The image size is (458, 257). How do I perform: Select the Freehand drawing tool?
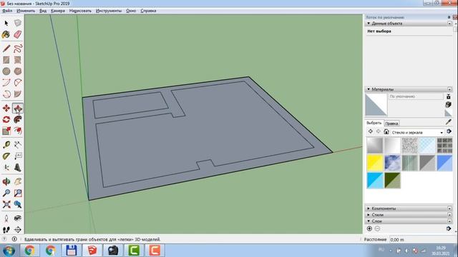coord(17,49)
